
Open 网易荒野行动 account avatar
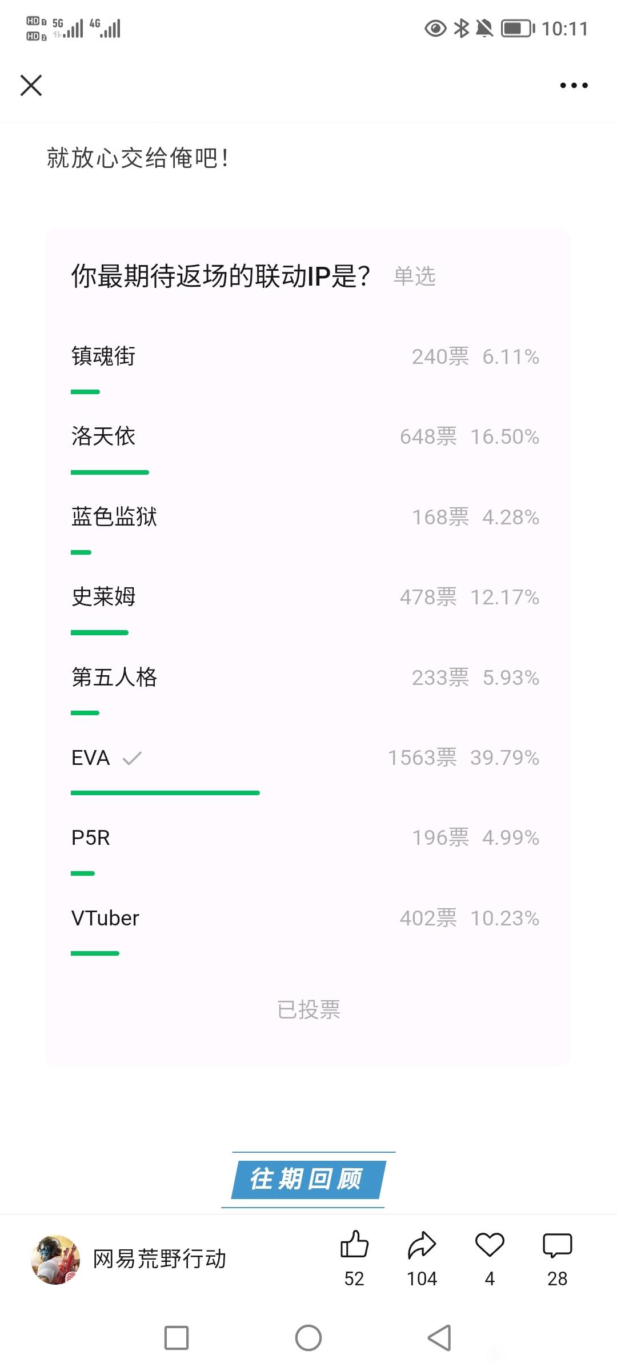[x=55, y=1260]
